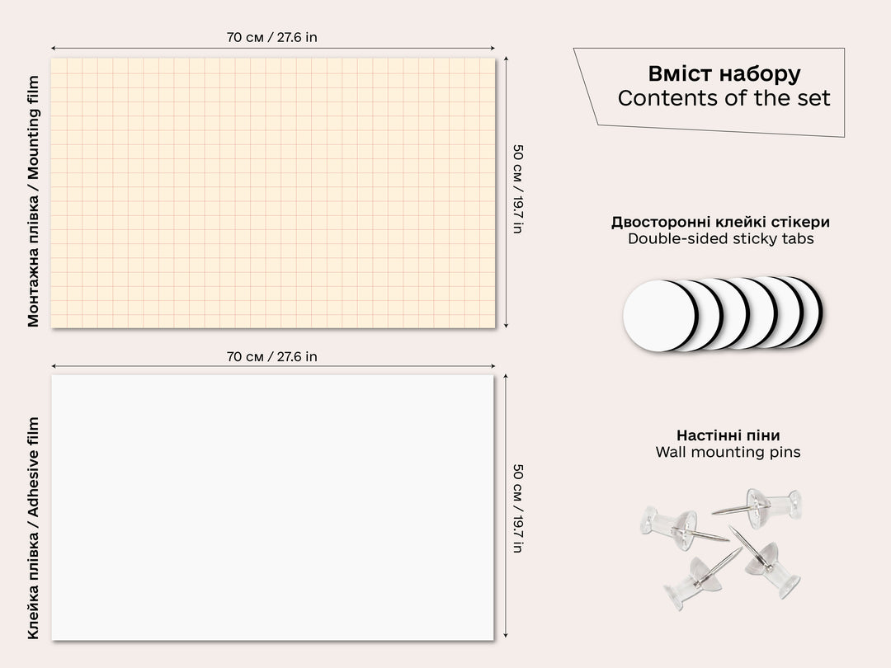
Task: Click the grid-patterned mounting film sheet
Action: (273, 193)
